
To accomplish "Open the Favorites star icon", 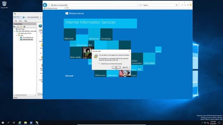I will (x=185, y=5).
